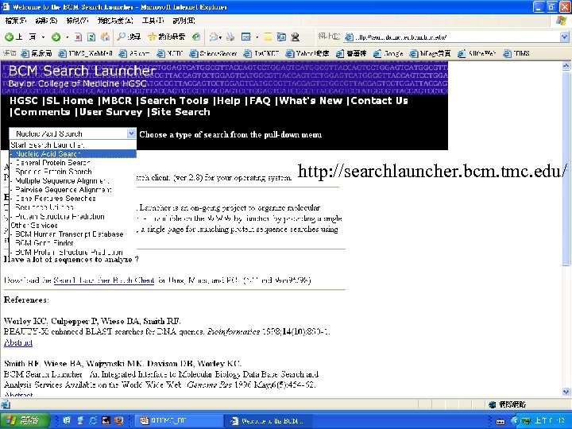Open the Edit button dropdown arrow

(x=257, y=37)
